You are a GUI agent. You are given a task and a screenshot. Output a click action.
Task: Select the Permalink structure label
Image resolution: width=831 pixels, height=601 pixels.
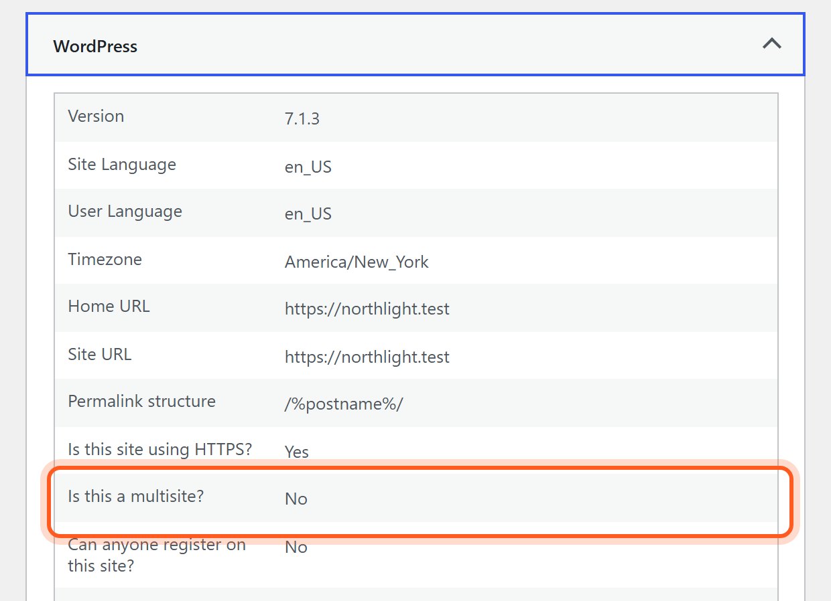141,401
